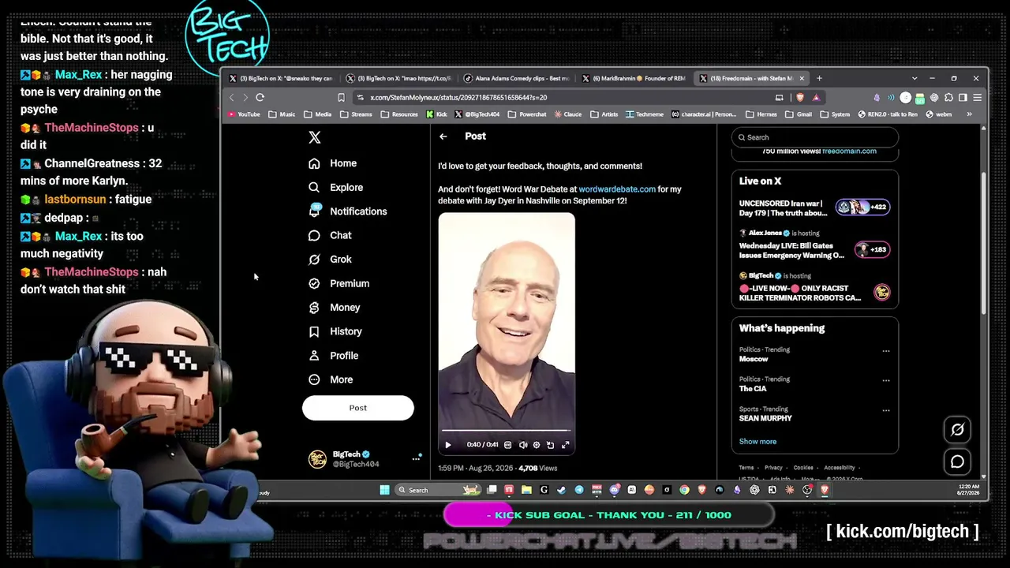Toggle captions on the video player
Image resolution: width=1010 pixels, height=568 pixels.
(x=507, y=445)
